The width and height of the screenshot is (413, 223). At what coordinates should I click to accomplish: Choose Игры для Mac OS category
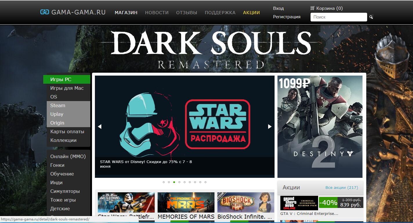68,92
